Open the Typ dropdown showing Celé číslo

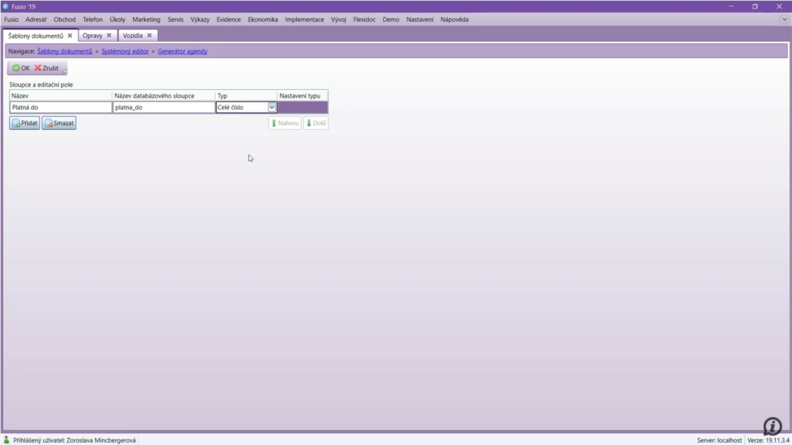point(271,108)
